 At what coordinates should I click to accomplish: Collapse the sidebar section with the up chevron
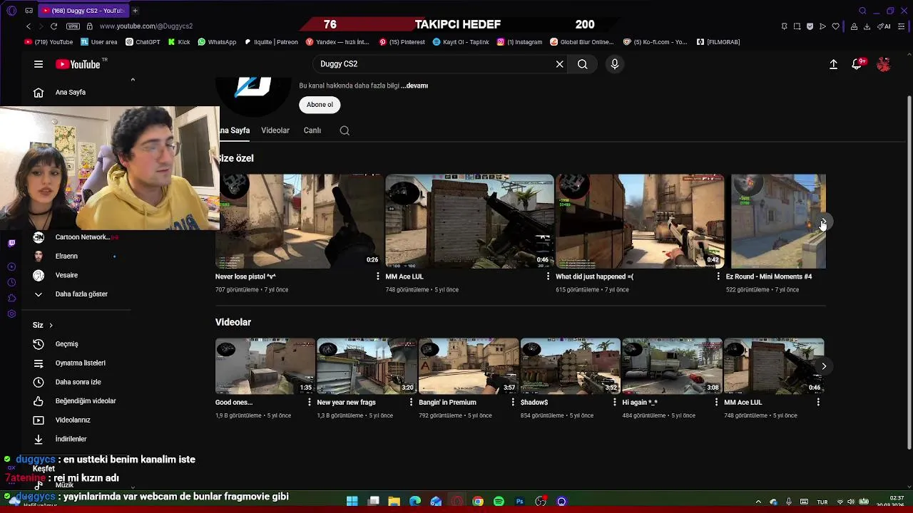coord(133,80)
